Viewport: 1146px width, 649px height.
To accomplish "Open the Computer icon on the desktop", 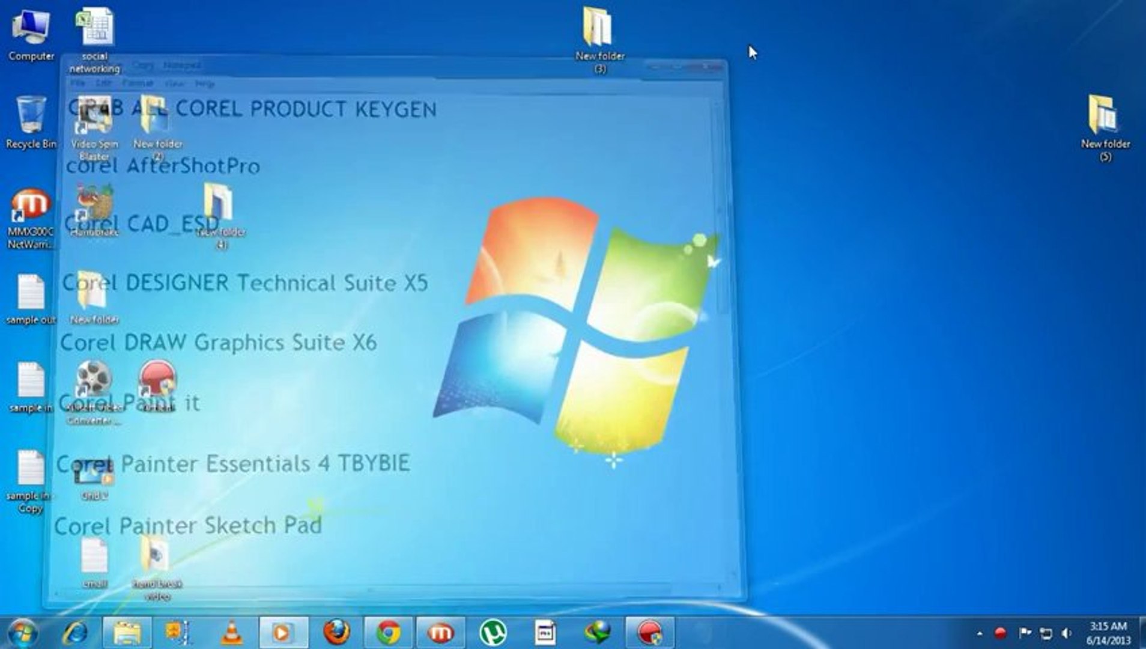I will (x=30, y=27).
